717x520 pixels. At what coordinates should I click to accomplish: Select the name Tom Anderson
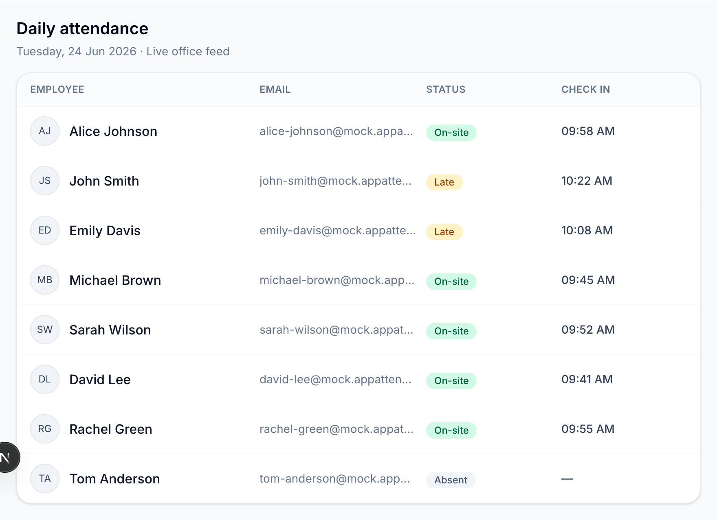pyautogui.click(x=115, y=479)
